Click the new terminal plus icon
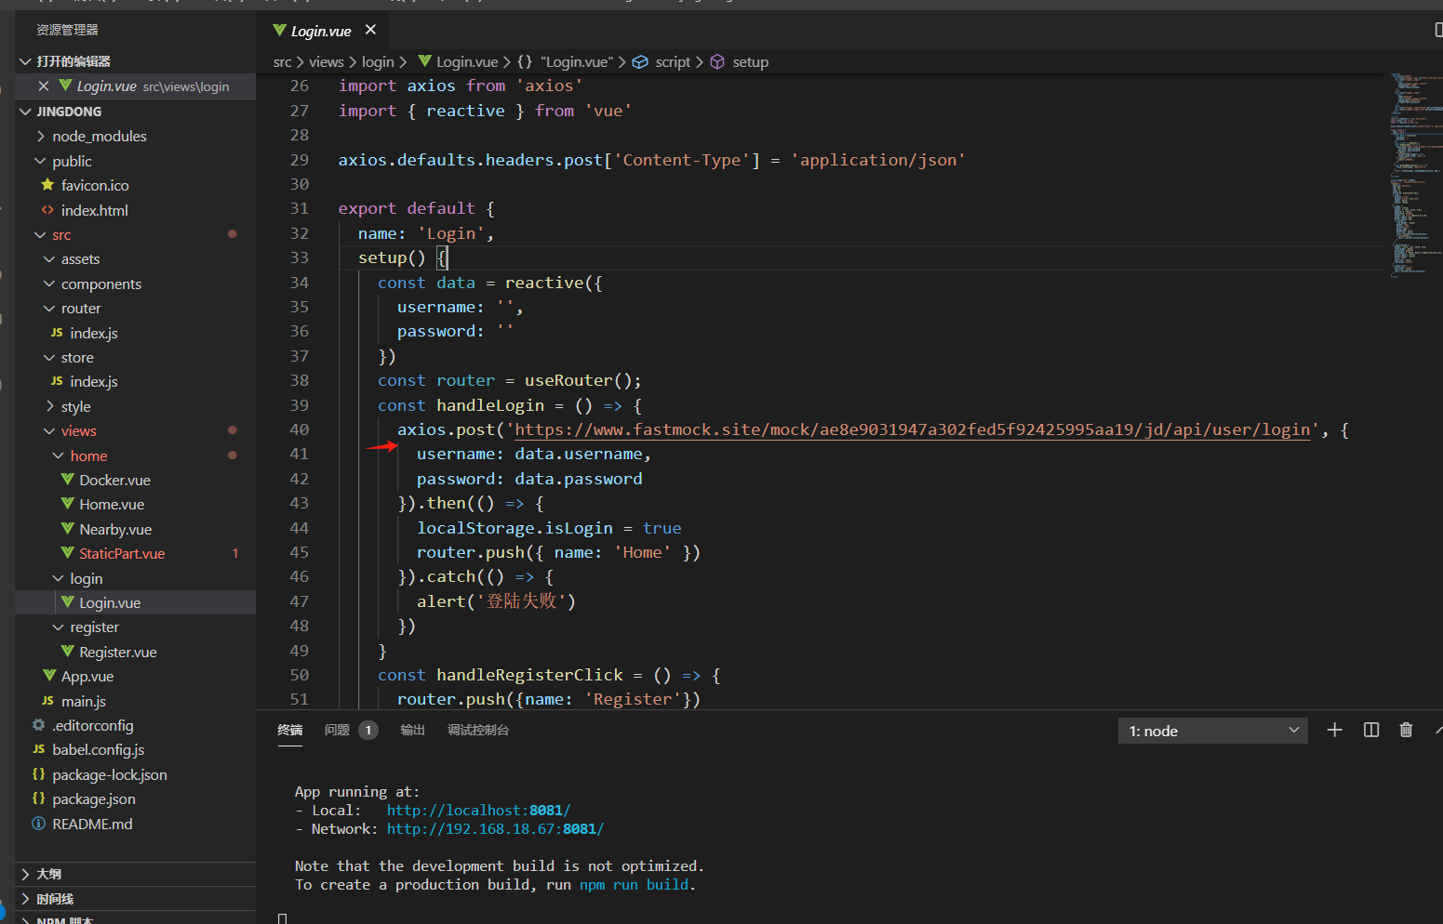Screen dimensions: 1443x924 pyautogui.click(x=1334, y=731)
